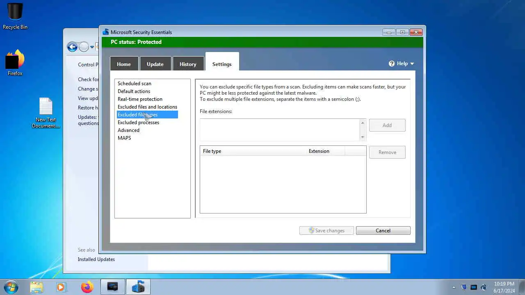The height and width of the screenshot is (295, 525).
Task: Open Firefox from the taskbar
Action: click(87, 287)
